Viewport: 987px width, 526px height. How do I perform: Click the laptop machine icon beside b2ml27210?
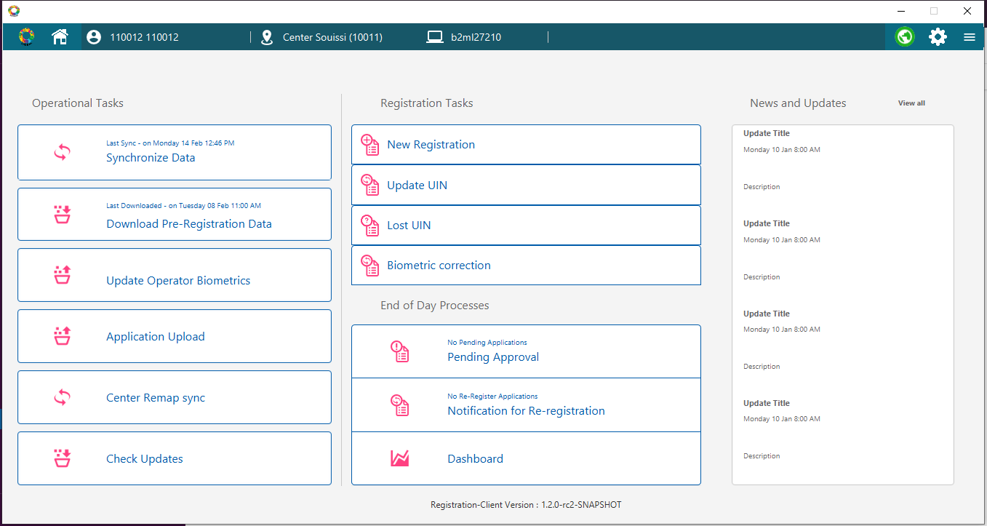tap(435, 37)
